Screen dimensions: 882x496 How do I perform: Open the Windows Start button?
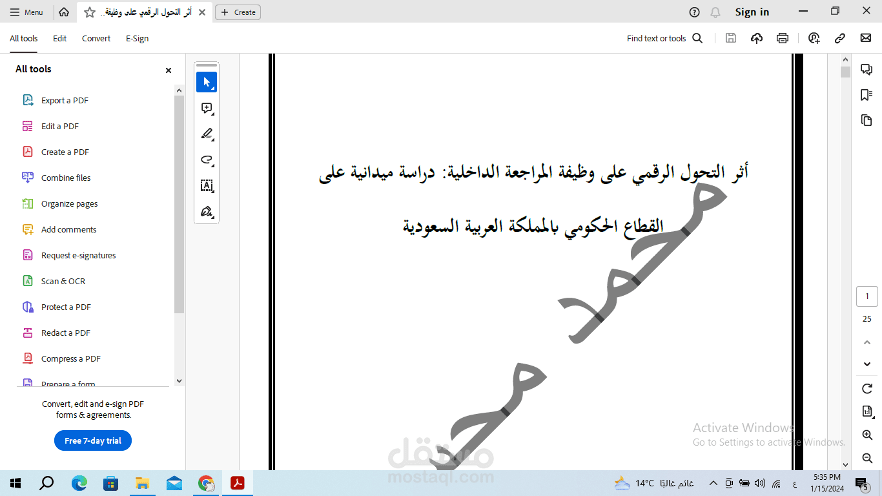pos(15,483)
